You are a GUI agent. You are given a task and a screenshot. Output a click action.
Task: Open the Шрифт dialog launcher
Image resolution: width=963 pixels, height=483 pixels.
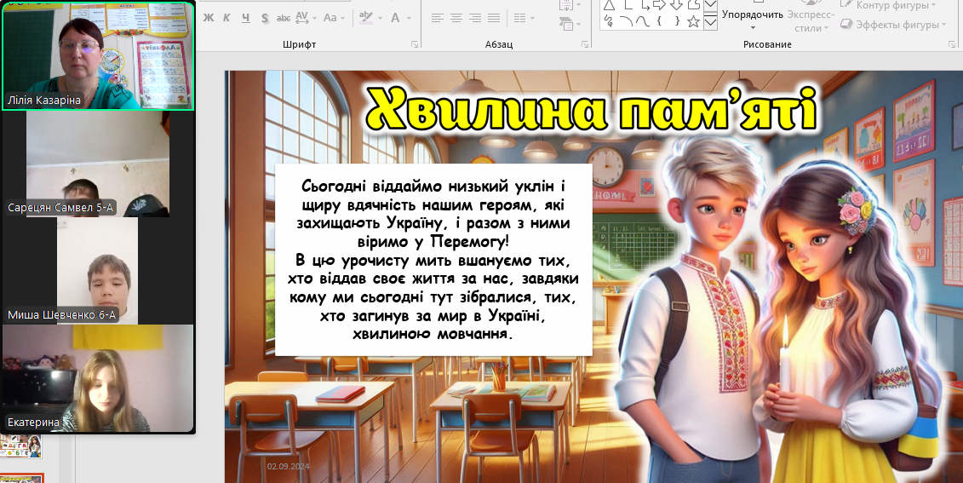pos(415,44)
